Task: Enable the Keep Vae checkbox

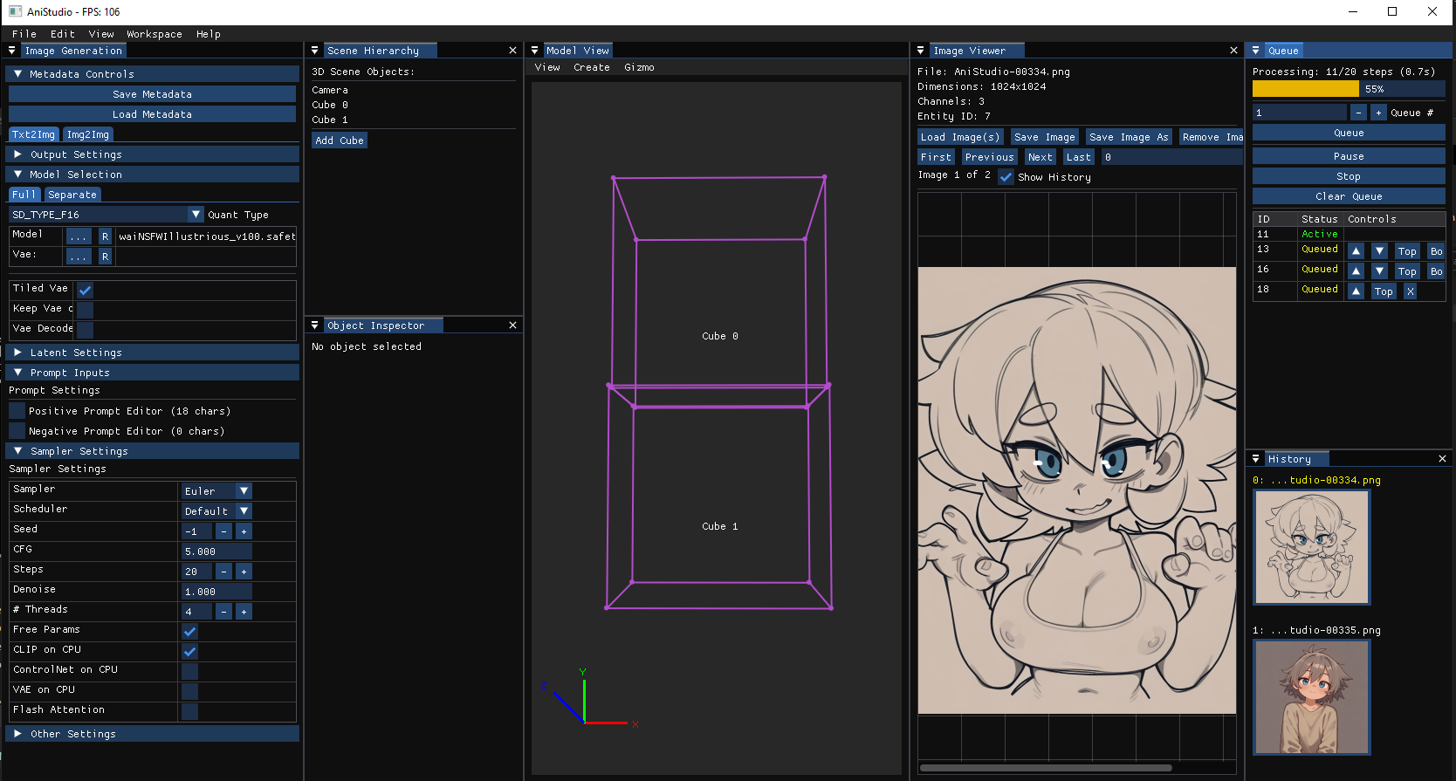Action: point(85,310)
